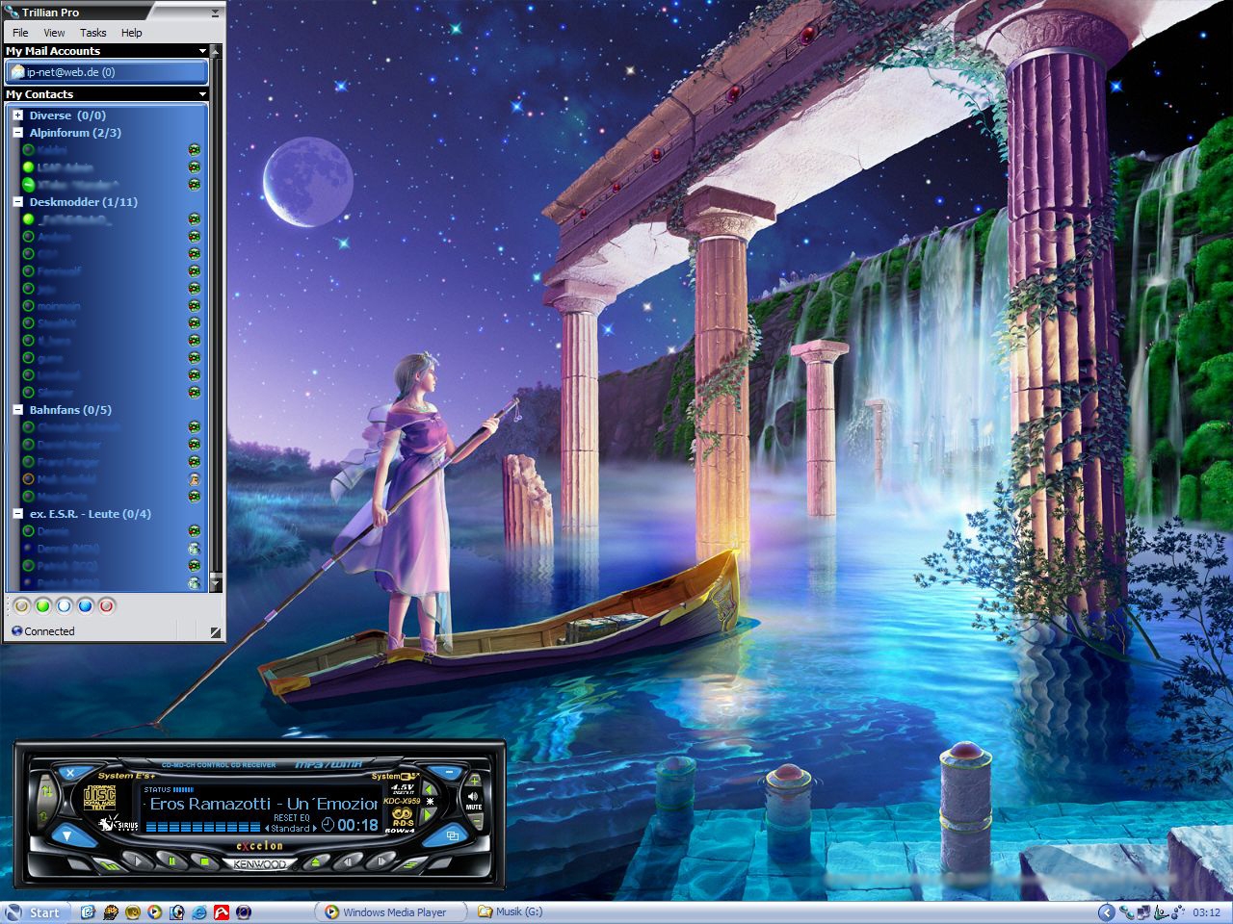Launch the first Quick Launch icon next to Start

(88, 912)
